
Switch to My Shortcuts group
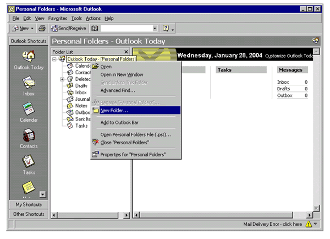(29, 204)
